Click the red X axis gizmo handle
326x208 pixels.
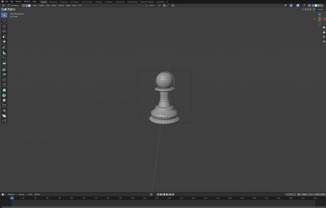point(324,19)
